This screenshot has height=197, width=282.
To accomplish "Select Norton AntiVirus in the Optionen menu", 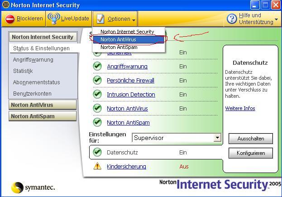I will tap(118, 39).
